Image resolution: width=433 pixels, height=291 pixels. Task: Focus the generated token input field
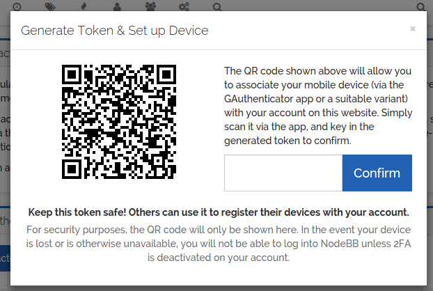click(x=283, y=173)
